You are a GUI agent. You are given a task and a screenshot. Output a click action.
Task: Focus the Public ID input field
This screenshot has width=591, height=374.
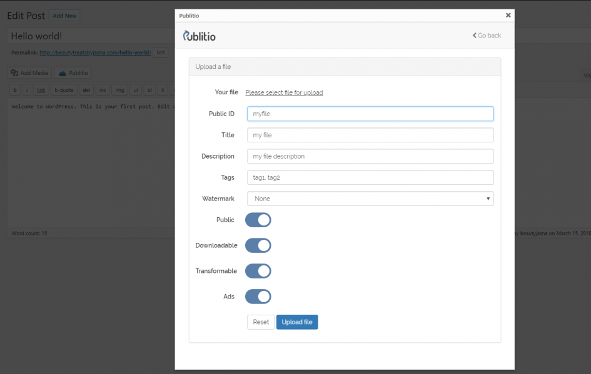click(370, 114)
